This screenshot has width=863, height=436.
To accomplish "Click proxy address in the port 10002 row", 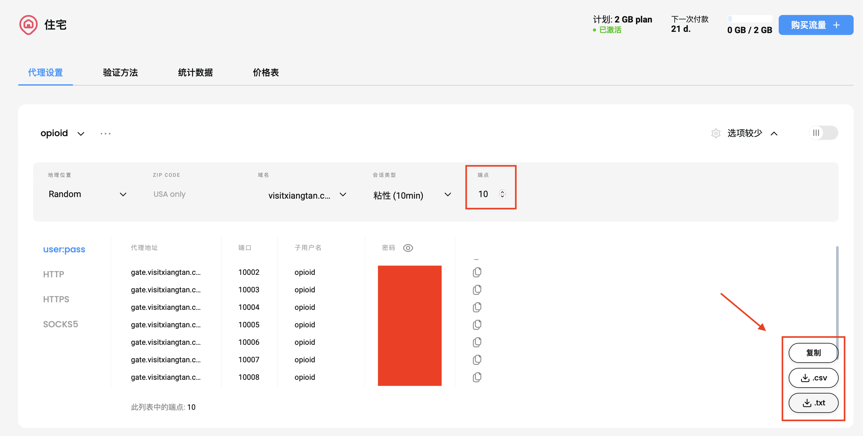I will 166,272.
